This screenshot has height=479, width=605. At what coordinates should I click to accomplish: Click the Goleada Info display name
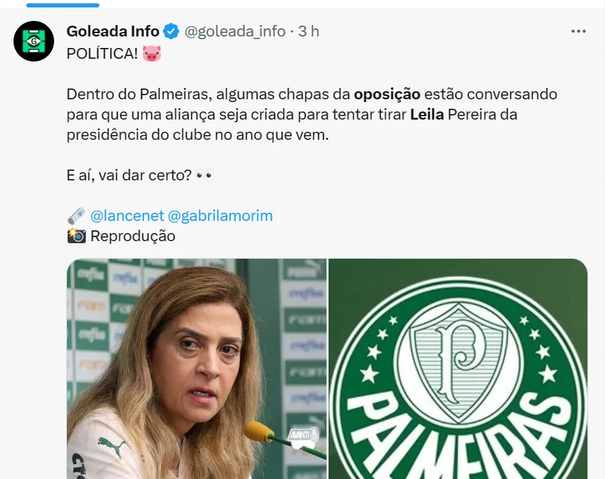[113, 31]
